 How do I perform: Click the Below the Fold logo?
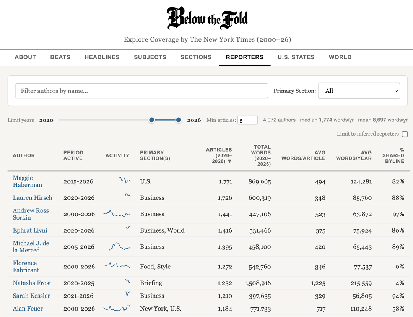coord(207,18)
